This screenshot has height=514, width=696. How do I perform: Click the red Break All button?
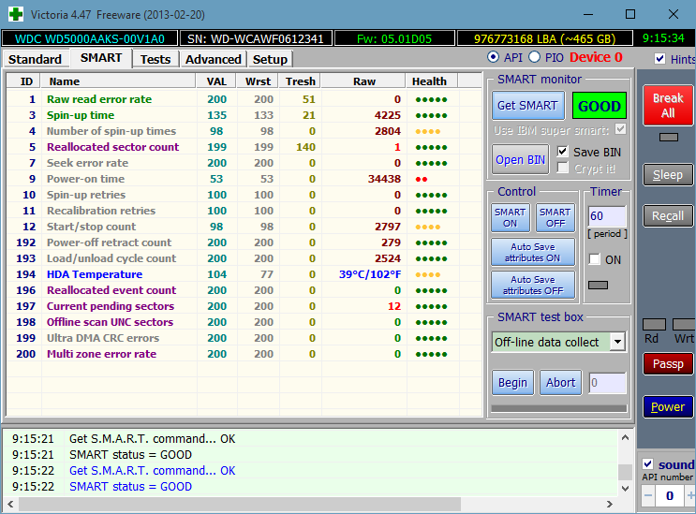click(668, 106)
